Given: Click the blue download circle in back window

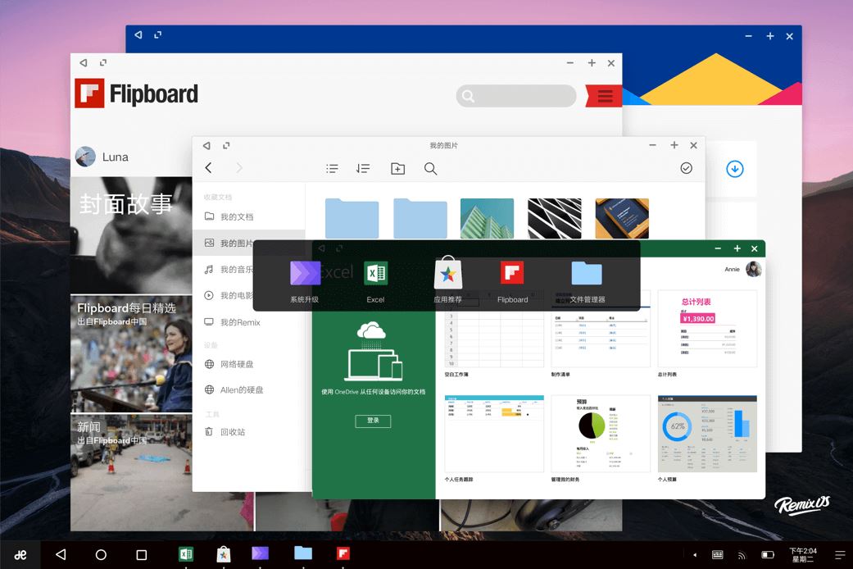Looking at the screenshot, I should pos(735,169).
